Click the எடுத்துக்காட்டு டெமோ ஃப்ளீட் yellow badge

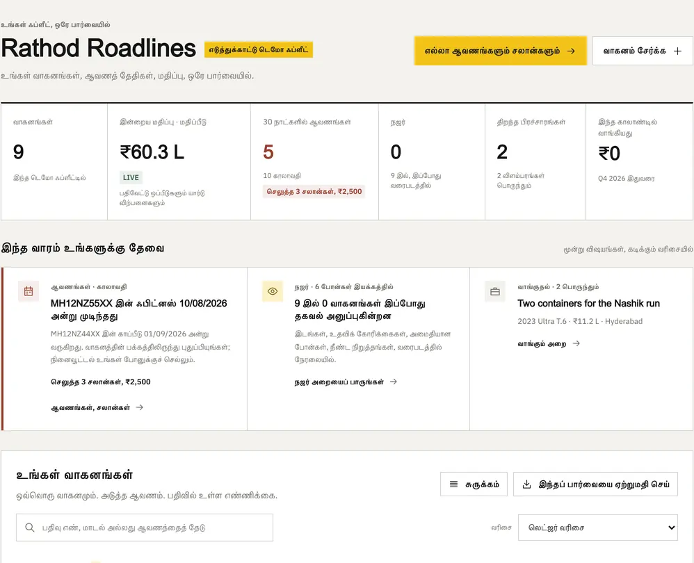coord(259,49)
